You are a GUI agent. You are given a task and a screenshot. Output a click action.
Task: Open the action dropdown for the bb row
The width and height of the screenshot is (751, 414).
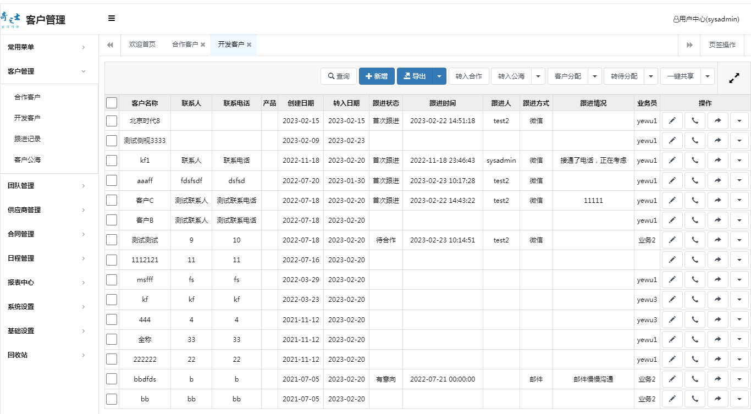coord(739,399)
